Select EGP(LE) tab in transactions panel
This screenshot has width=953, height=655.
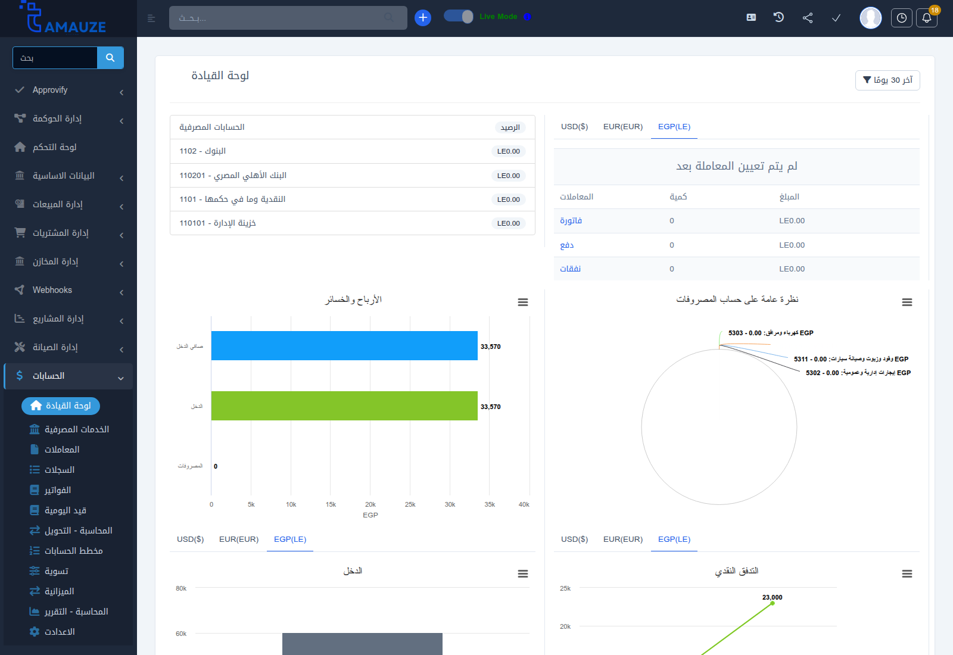click(x=674, y=127)
